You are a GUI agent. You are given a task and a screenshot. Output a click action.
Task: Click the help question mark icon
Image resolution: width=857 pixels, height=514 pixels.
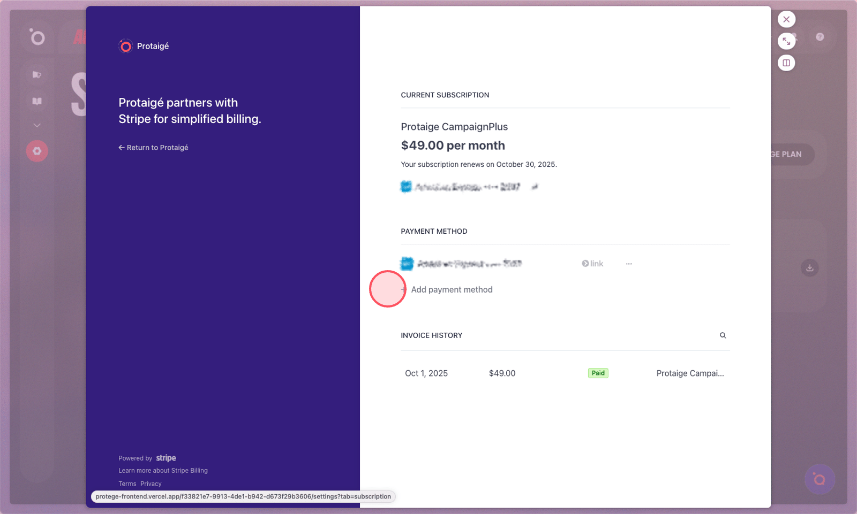click(820, 37)
